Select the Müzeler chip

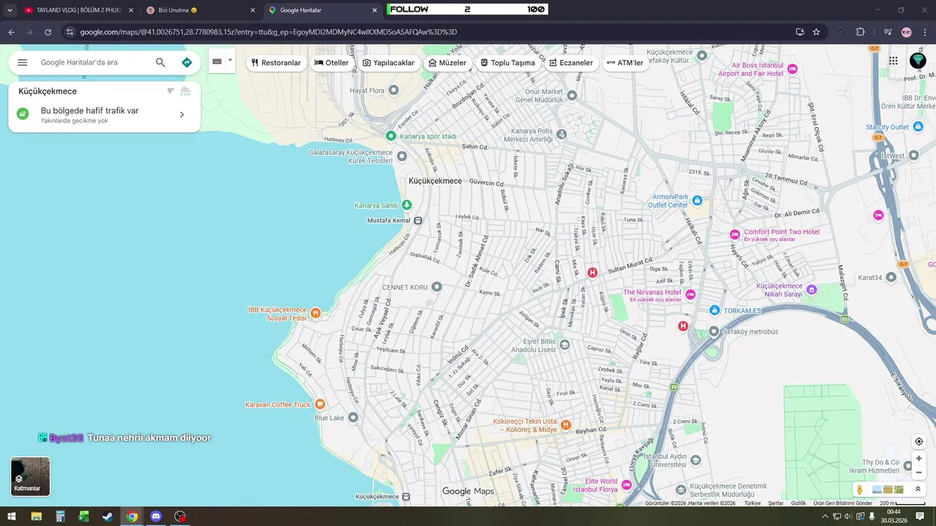(447, 63)
